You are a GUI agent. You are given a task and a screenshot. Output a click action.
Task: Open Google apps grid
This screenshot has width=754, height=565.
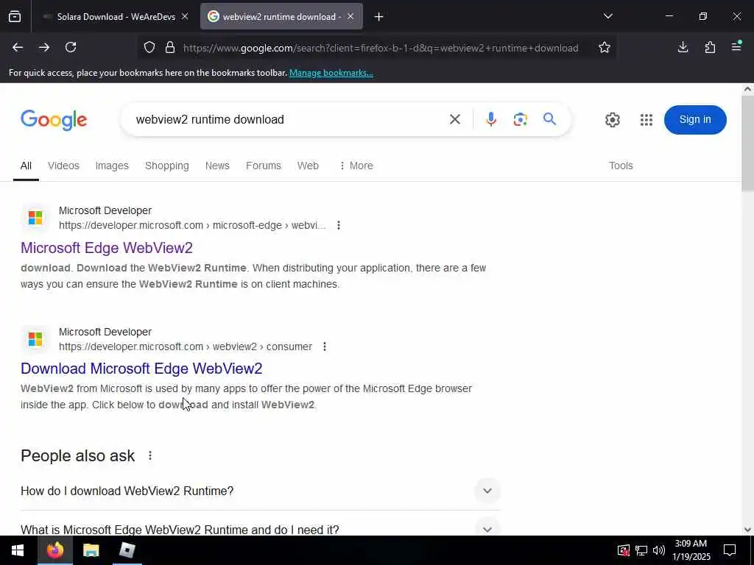click(x=646, y=120)
